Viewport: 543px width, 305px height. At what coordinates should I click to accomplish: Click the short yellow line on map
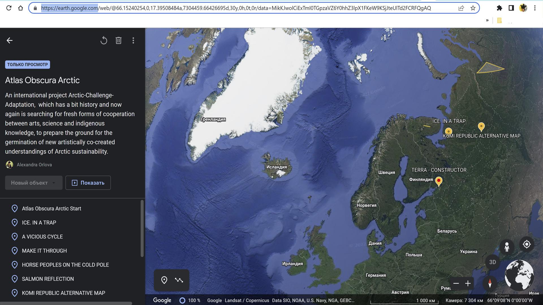427,126
